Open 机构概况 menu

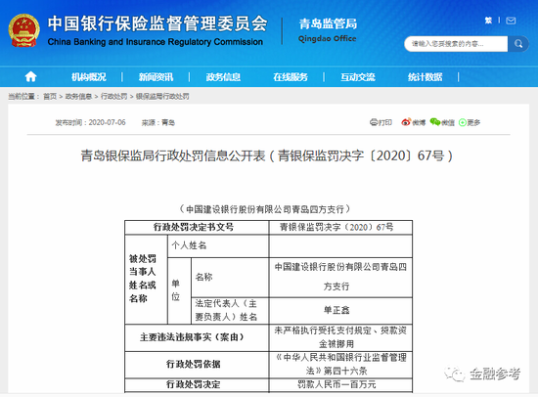click(88, 77)
